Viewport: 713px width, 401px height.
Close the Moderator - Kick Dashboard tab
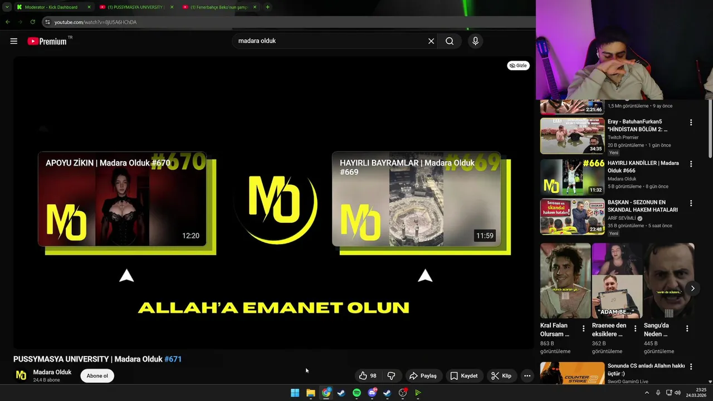point(89,7)
